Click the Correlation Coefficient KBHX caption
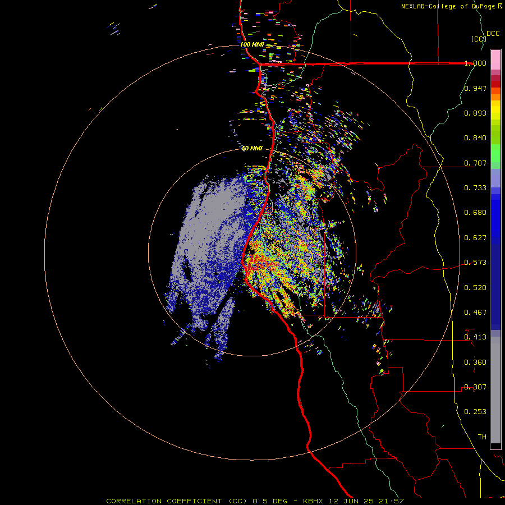Screen dimensions: 505x505 [x=255, y=501]
